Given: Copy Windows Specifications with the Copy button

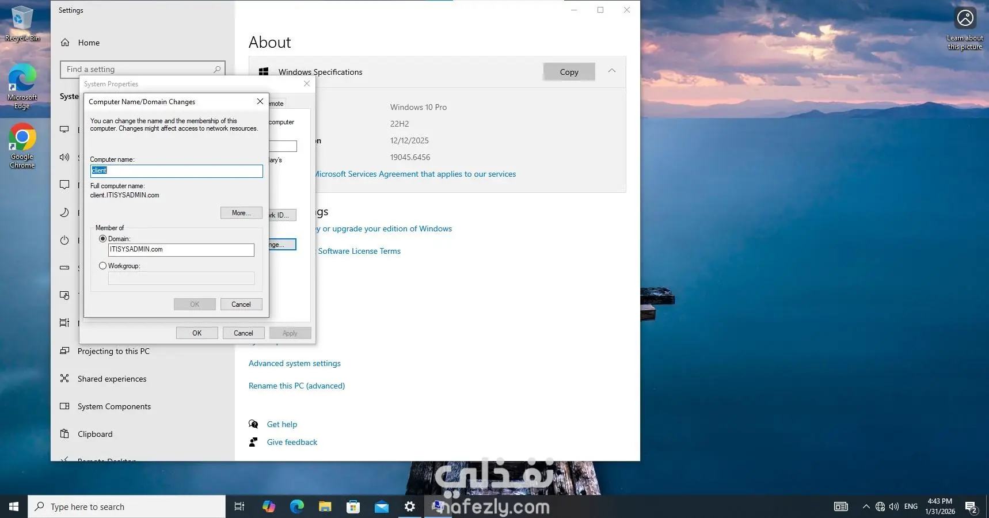Looking at the screenshot, I should (x=569, y=72).
